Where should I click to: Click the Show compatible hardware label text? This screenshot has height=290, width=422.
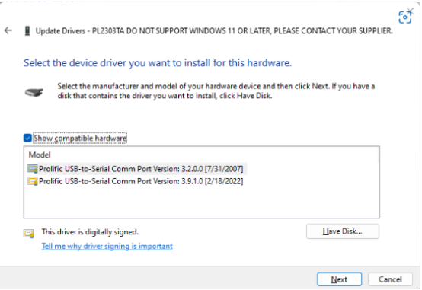pos(80,138)
